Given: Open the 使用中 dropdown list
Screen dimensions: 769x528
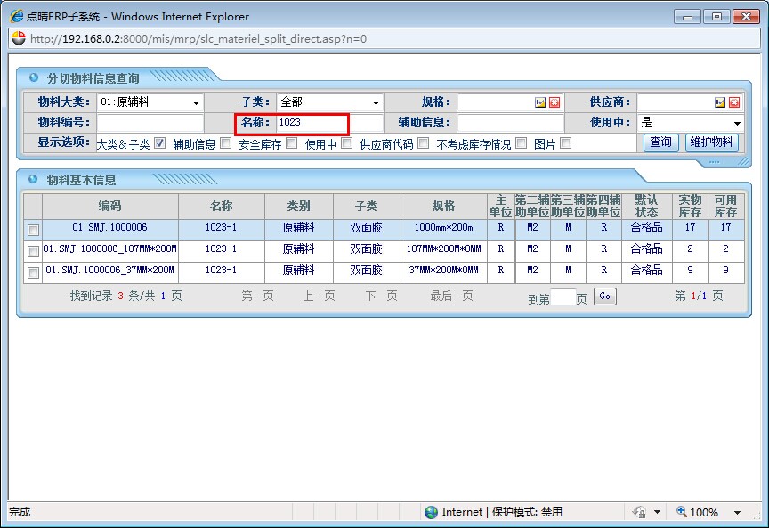Looking at the screenshot, I should [x=737, y=124].
